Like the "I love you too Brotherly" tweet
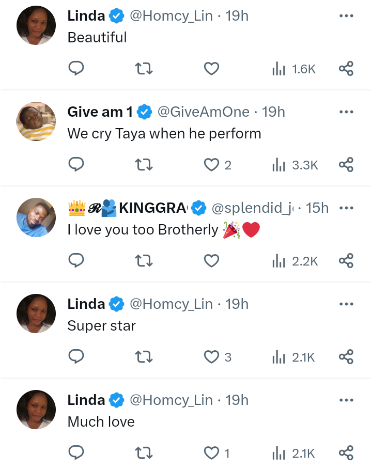The image size is (372, 468). [x=211, y=261]
